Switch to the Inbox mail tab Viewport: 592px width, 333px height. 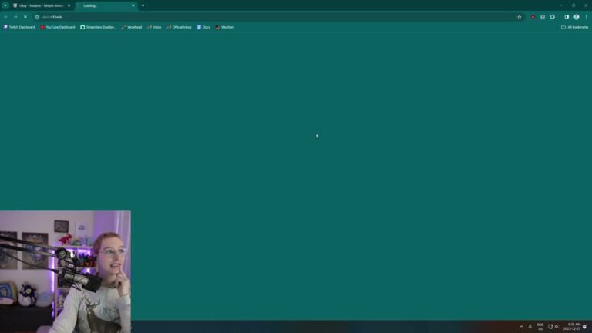tap(41, 5)
